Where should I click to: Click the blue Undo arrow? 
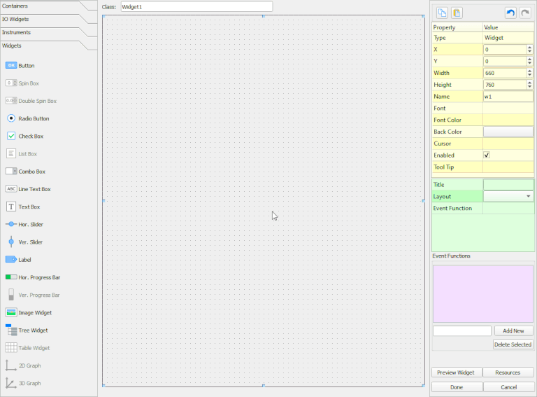510,13
